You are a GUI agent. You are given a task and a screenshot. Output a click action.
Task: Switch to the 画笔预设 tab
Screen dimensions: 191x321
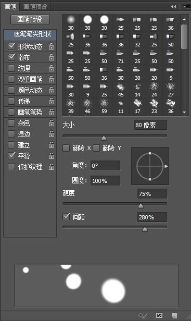click(35, 7)
